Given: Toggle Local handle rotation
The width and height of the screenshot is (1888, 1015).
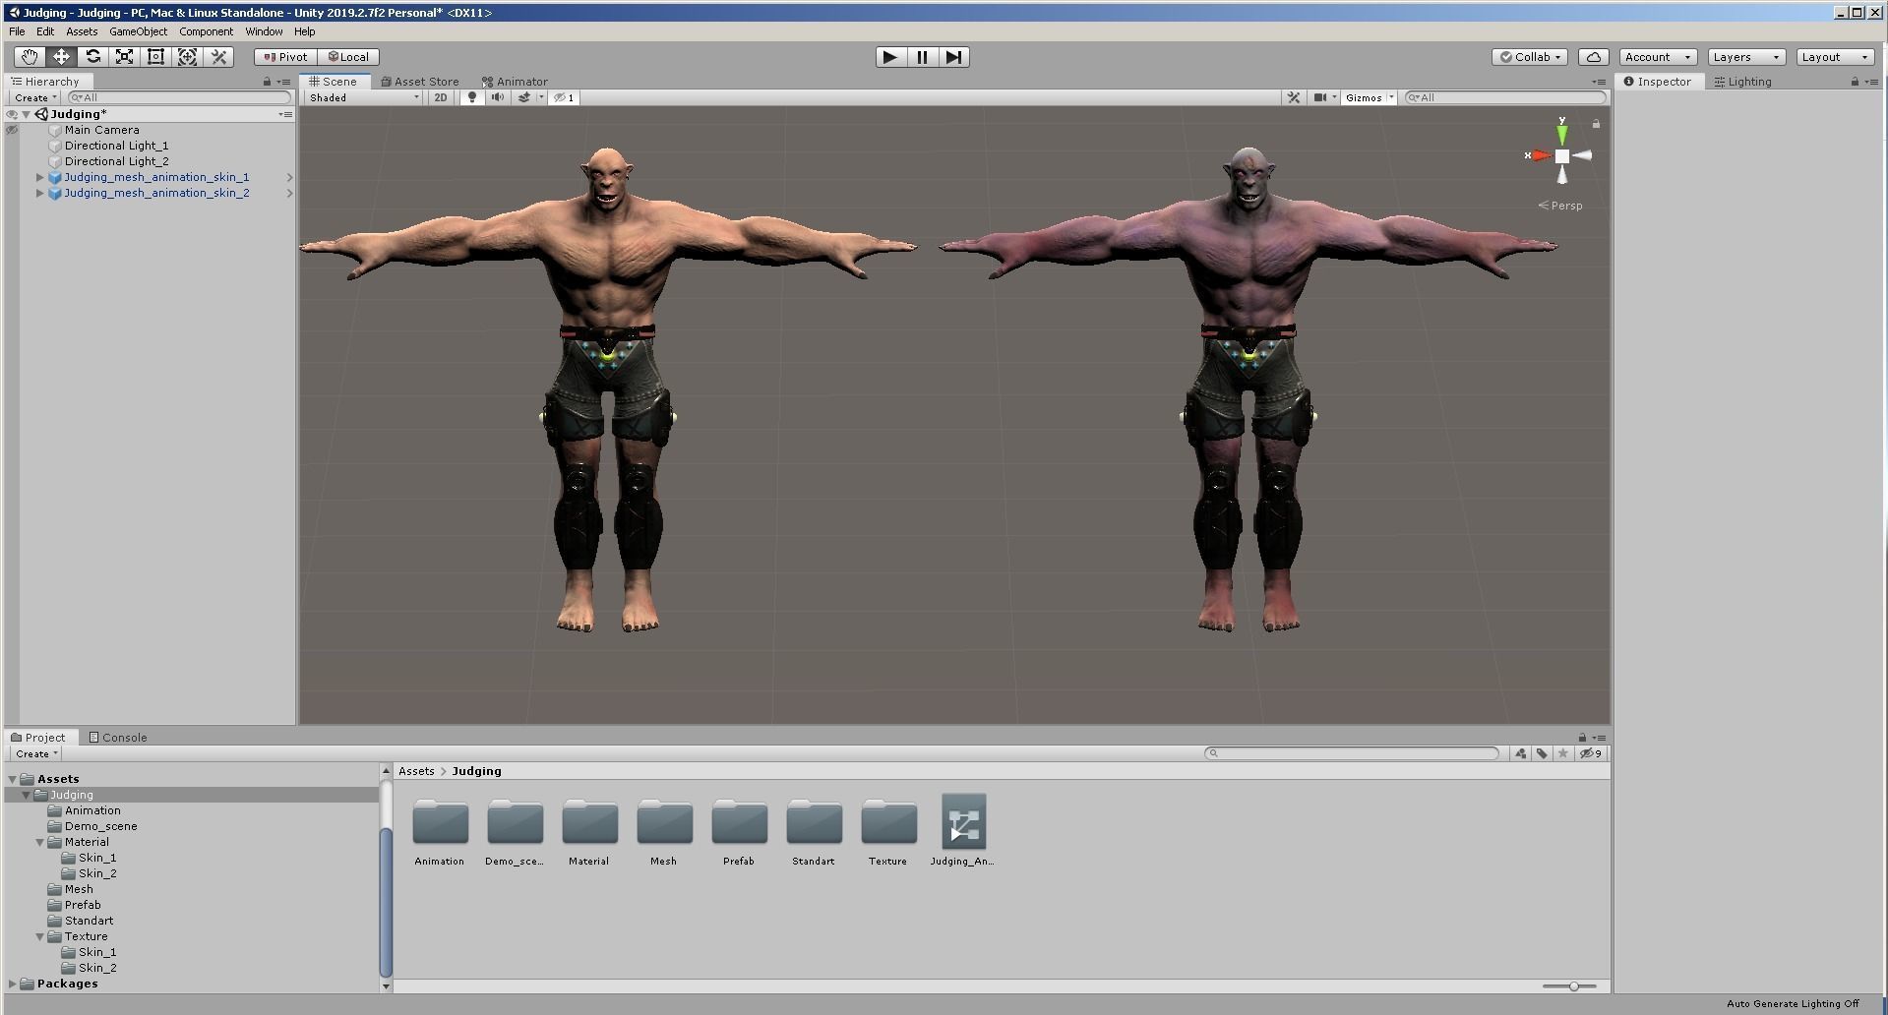Looking at the screenshot, I should (x=348, y=57).
